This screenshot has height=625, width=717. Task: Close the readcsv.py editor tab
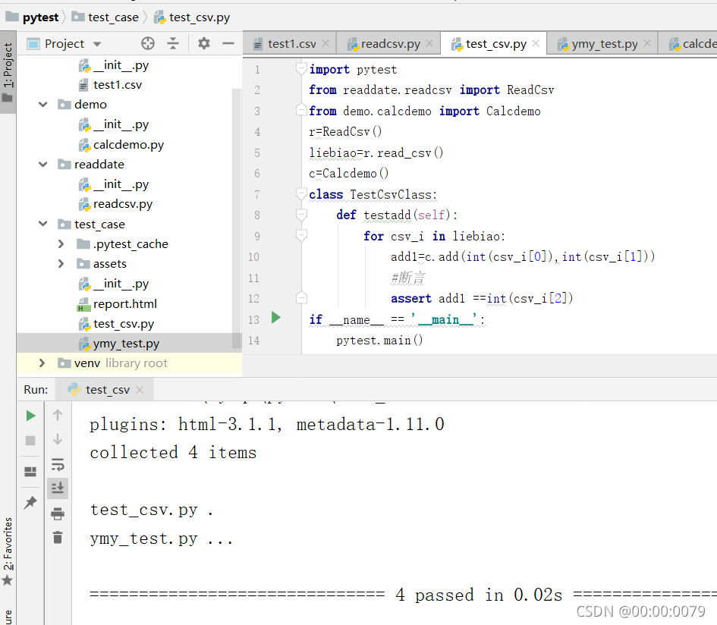pos(429,43)
